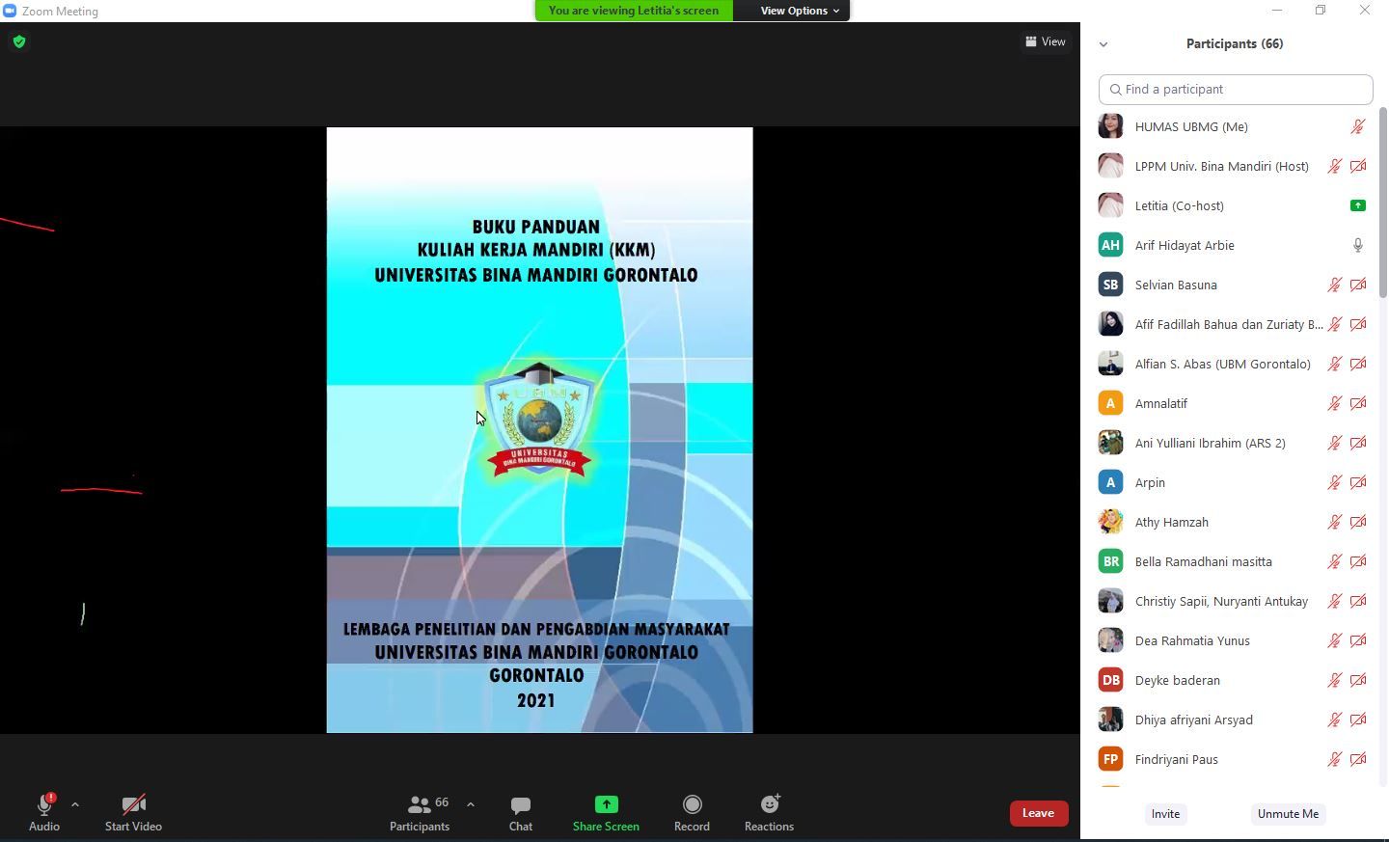
Task: Collapse the Participants panel chevron
Action: click(x=1103, y=44)
